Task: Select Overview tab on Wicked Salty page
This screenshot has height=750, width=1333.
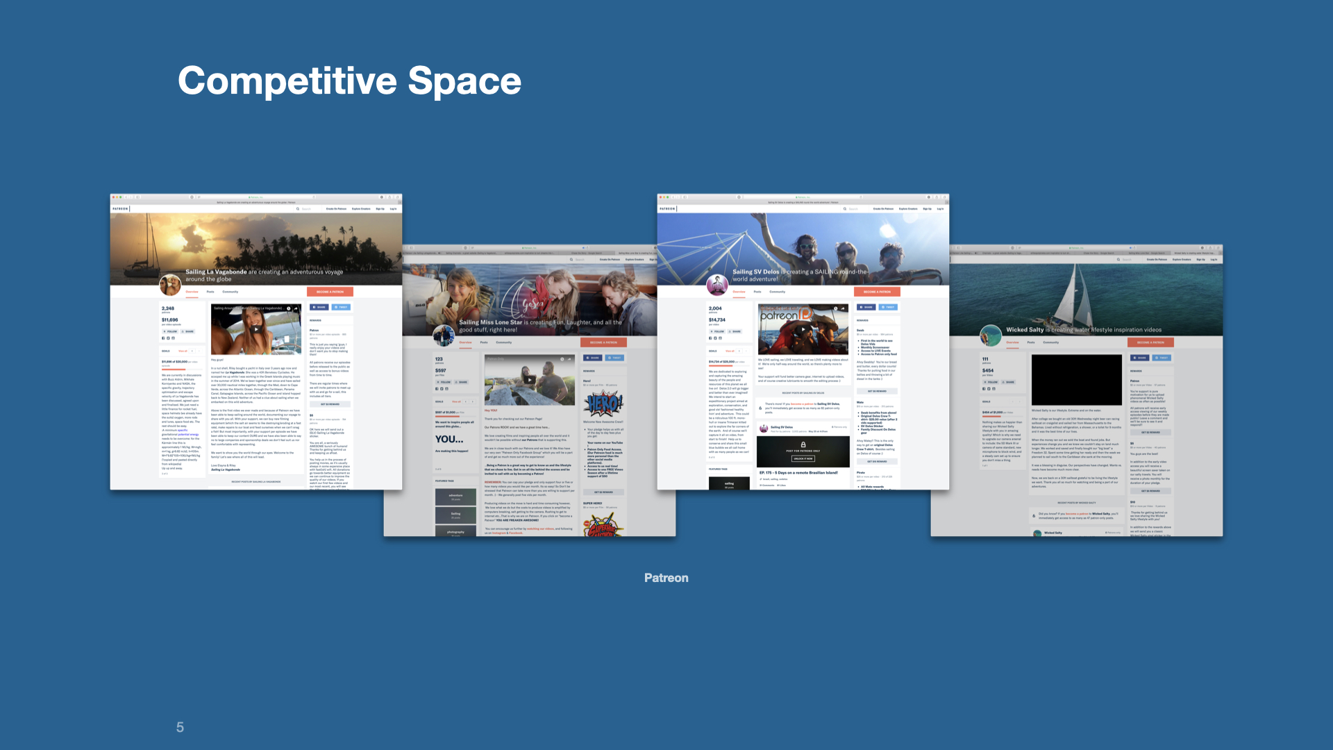Action: 1012,342
